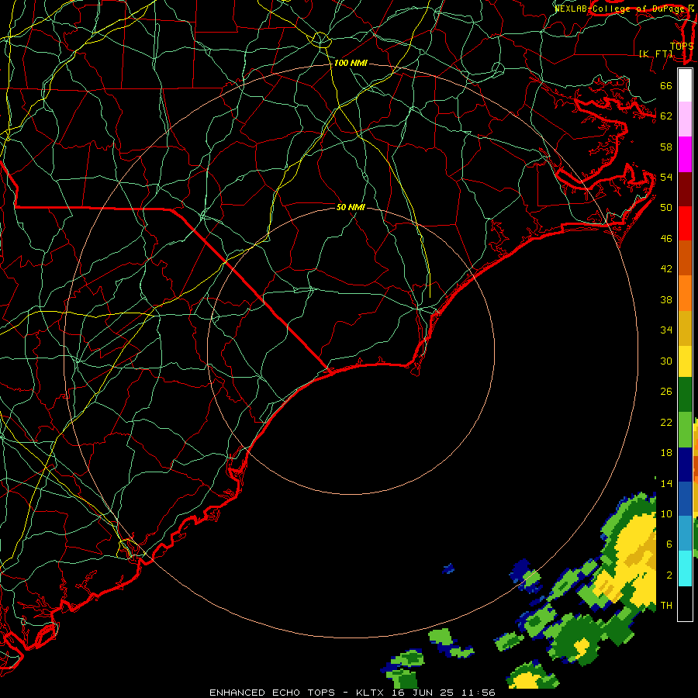The image size is (698, 698).
Task: Click the '22' legend value
Action: (666, 422)
